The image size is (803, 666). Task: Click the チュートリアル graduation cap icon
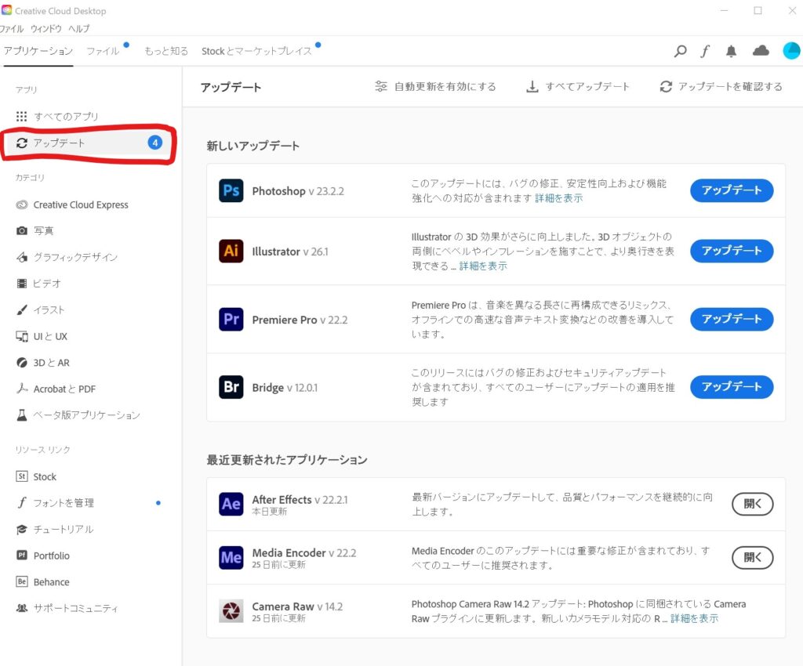point(21,529)
